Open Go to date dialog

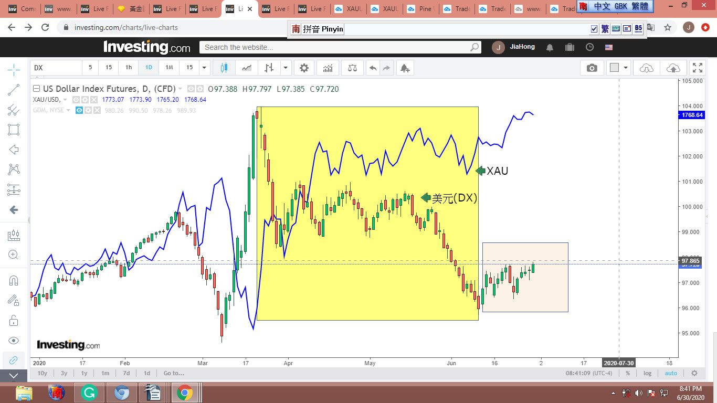(x=174, y=374)
